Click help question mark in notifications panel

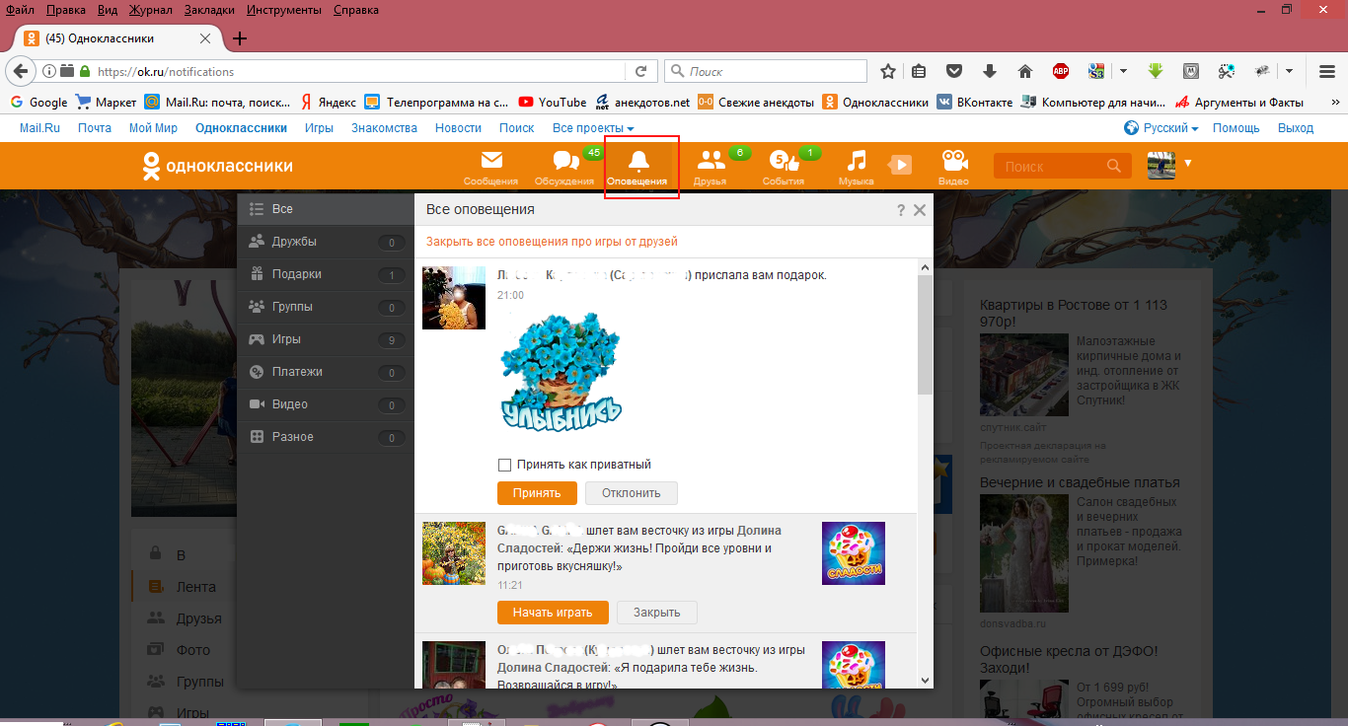[901, 210]
